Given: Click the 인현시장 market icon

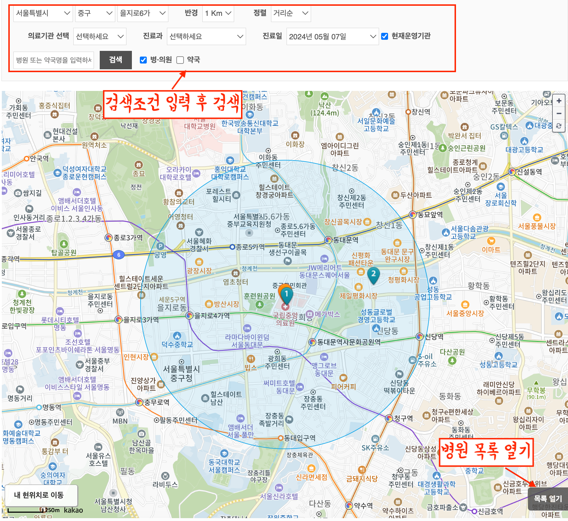Looking at the screenshot, I should coord(154,357).
